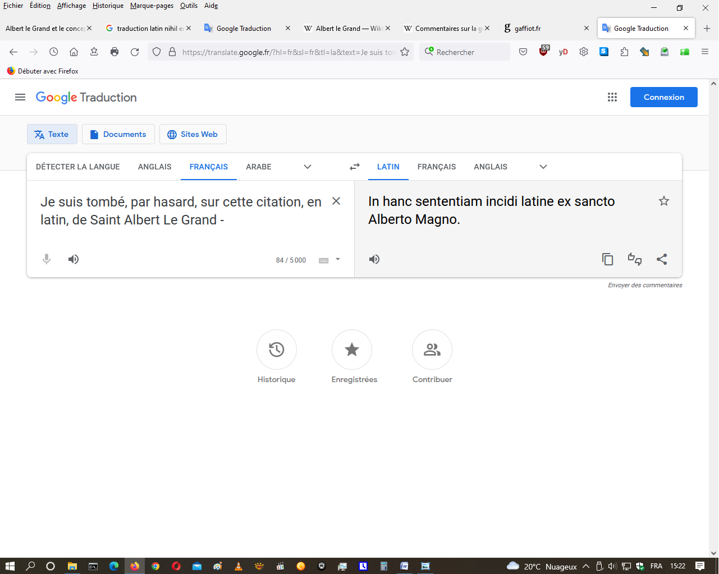
Task: Click the Google Traduction logo
Action: click(x=86, y=97)
